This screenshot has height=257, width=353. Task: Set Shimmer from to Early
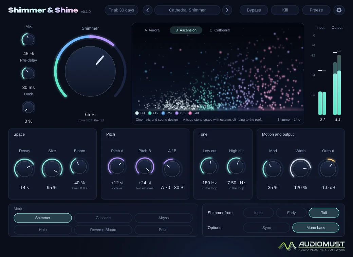(291, 213)
